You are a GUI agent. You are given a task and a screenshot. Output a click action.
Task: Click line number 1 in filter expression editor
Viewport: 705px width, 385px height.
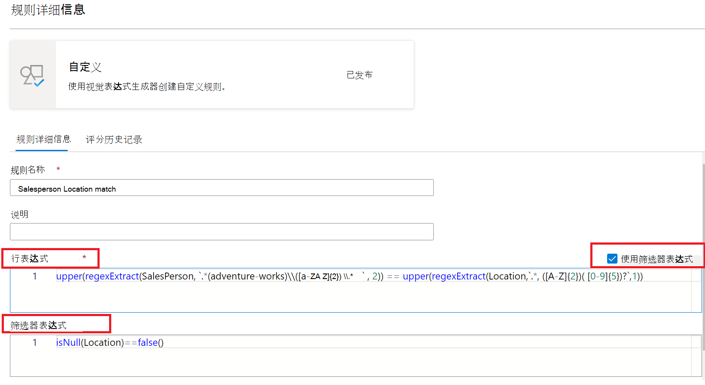pos(34,343)
